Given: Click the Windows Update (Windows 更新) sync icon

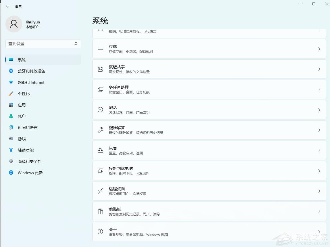Looking at the screenshot, I should 11,172.
